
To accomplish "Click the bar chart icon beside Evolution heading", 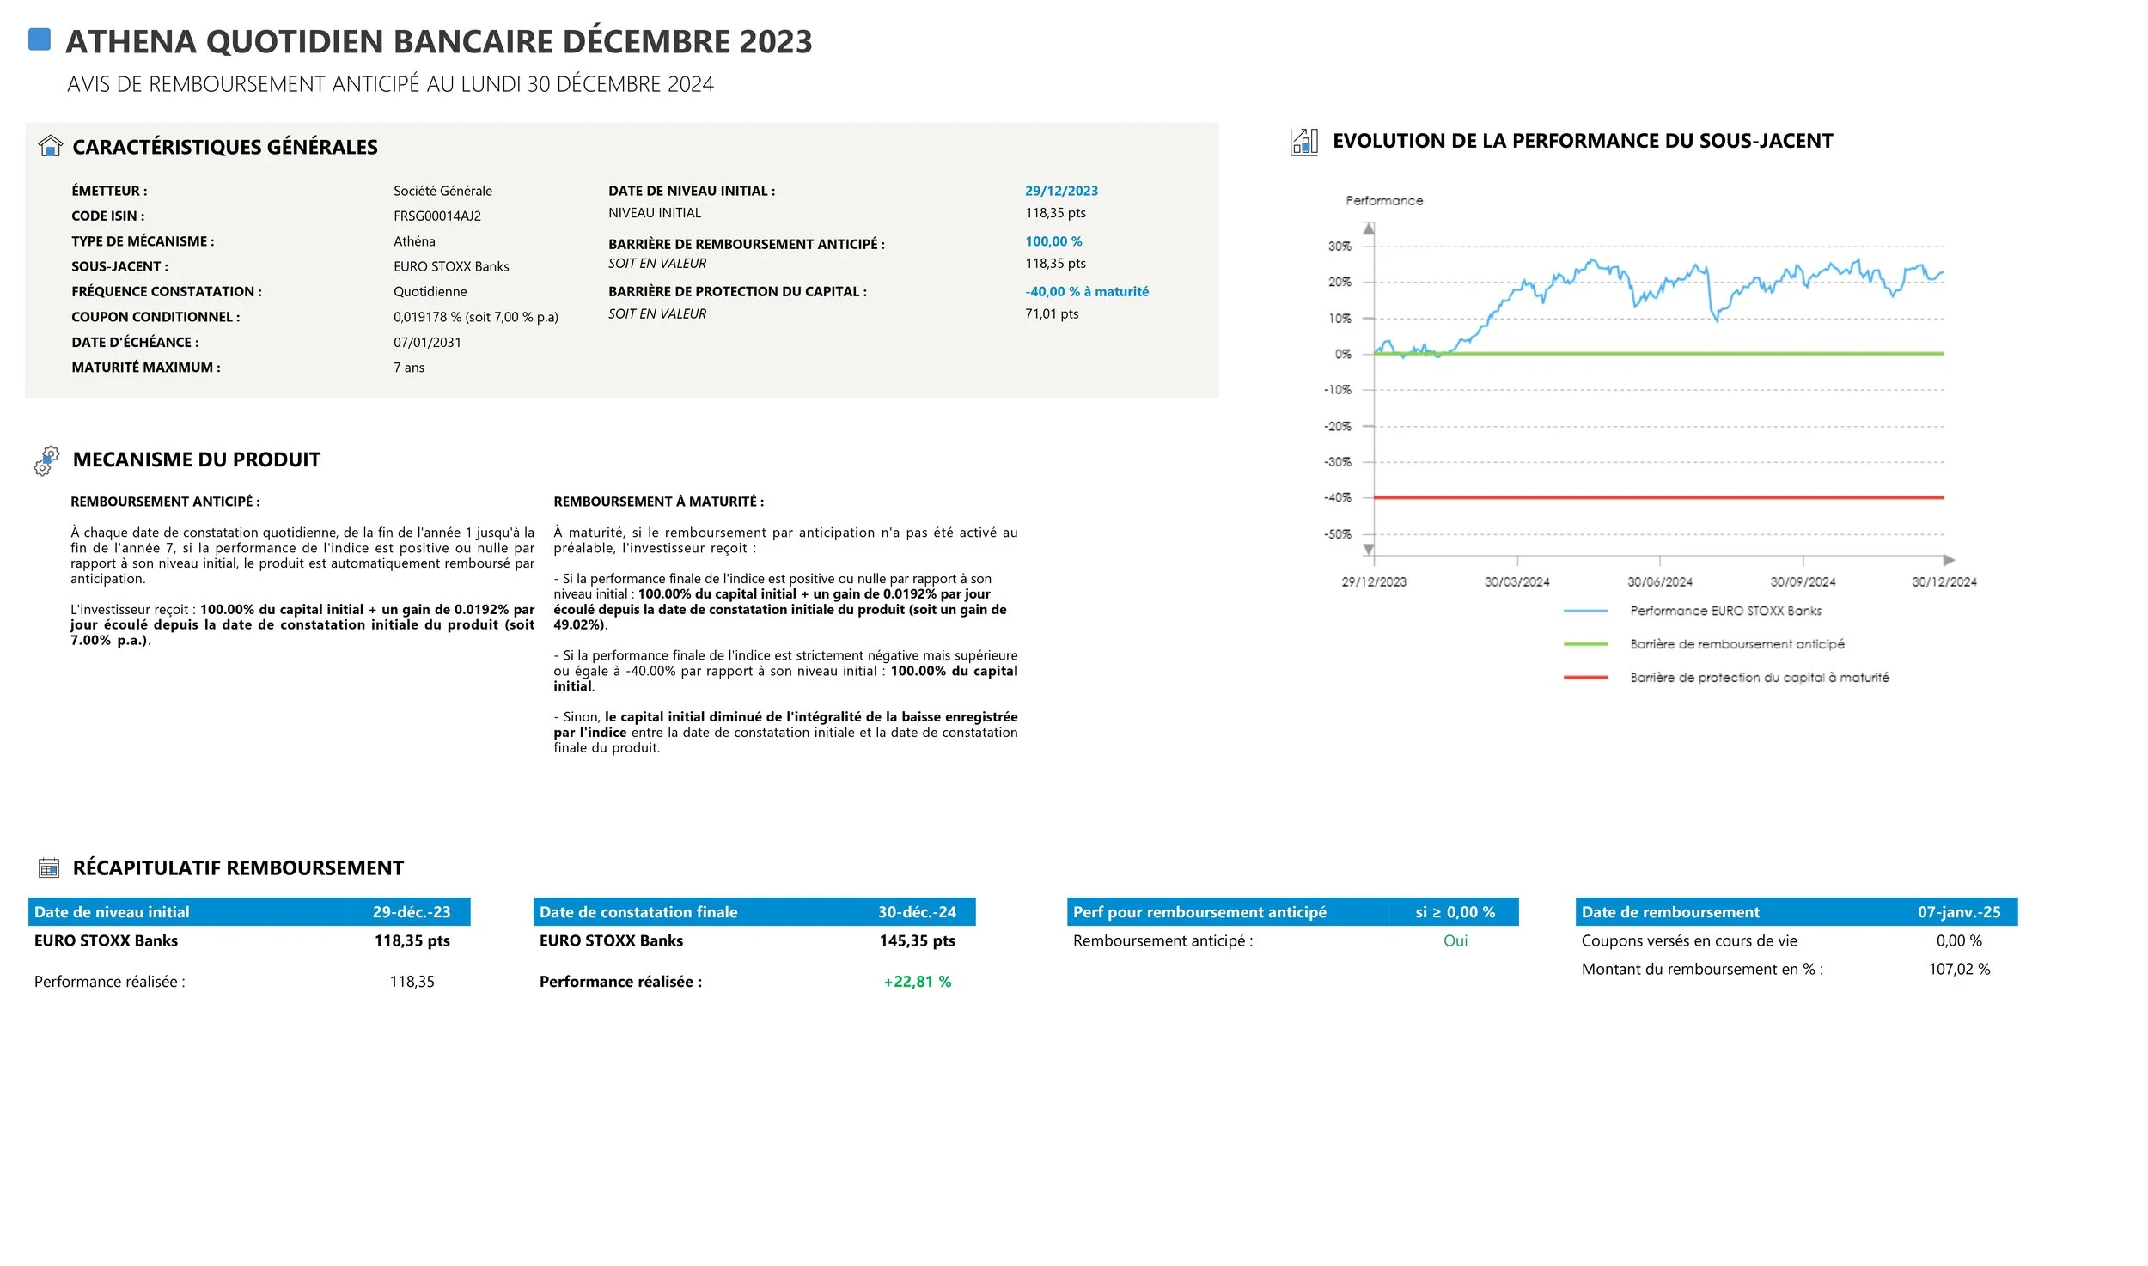I will point(1303,142).
